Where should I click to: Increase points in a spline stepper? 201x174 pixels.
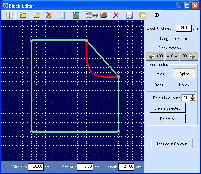pos(193,96)
